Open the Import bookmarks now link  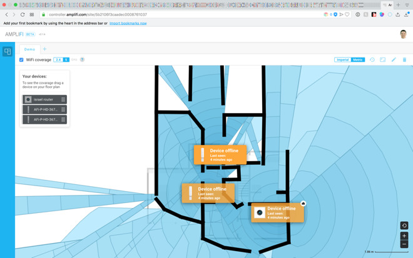pyautogui.click(x=128, y=23)
